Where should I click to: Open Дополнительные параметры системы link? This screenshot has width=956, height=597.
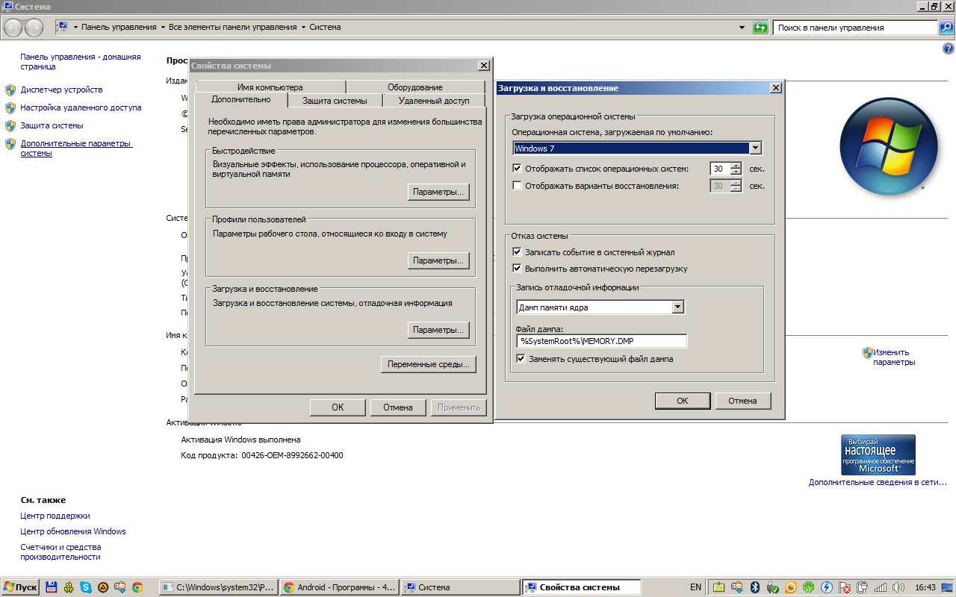click(x=76, y=149)
